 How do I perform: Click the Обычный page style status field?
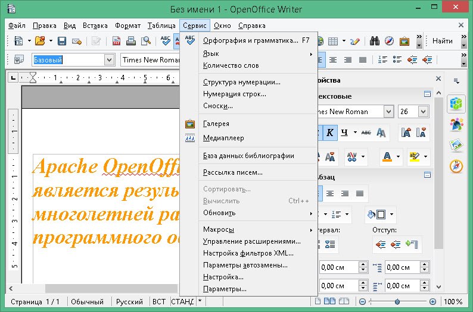click(x=87, y=301)
